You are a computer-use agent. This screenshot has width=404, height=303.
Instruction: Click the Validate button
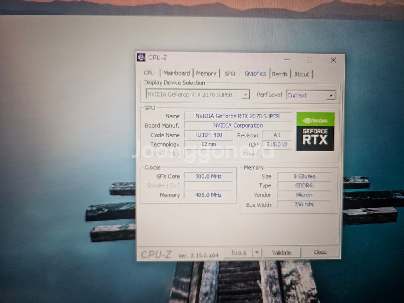282,253
